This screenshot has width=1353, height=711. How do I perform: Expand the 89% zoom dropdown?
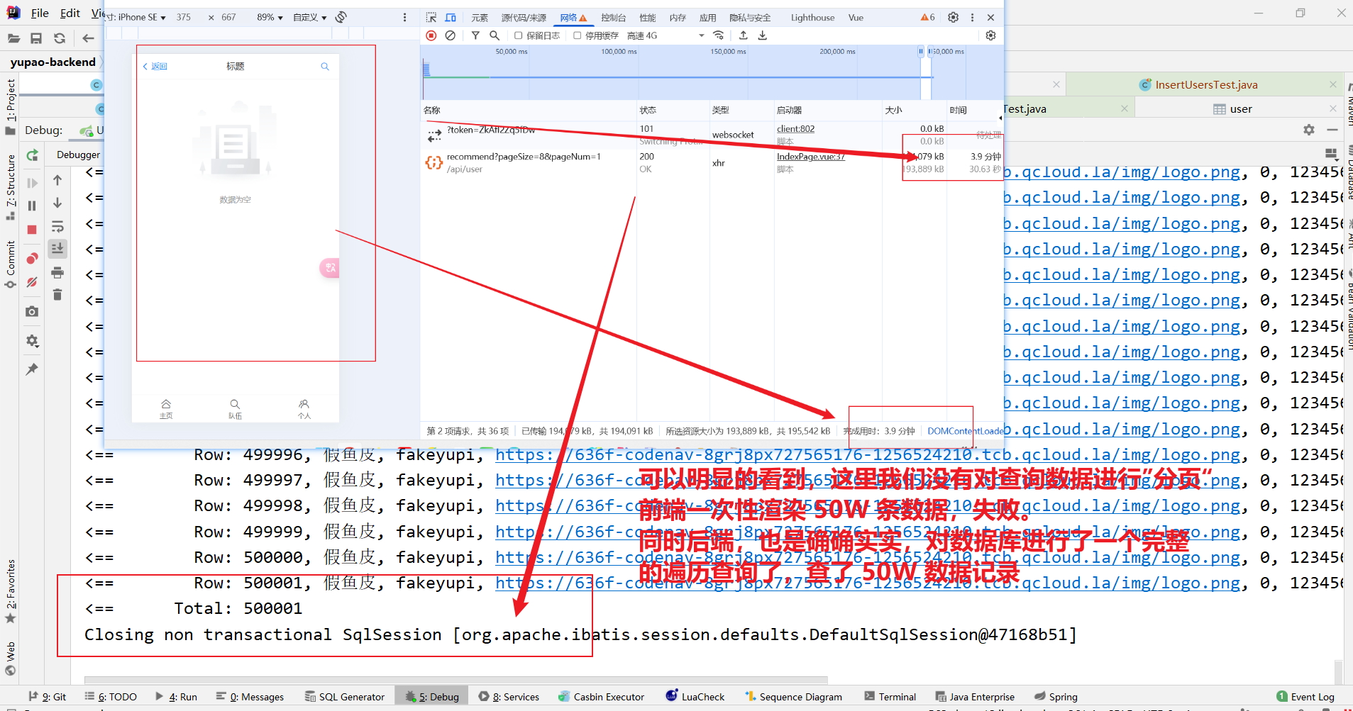tap(270, 17)
